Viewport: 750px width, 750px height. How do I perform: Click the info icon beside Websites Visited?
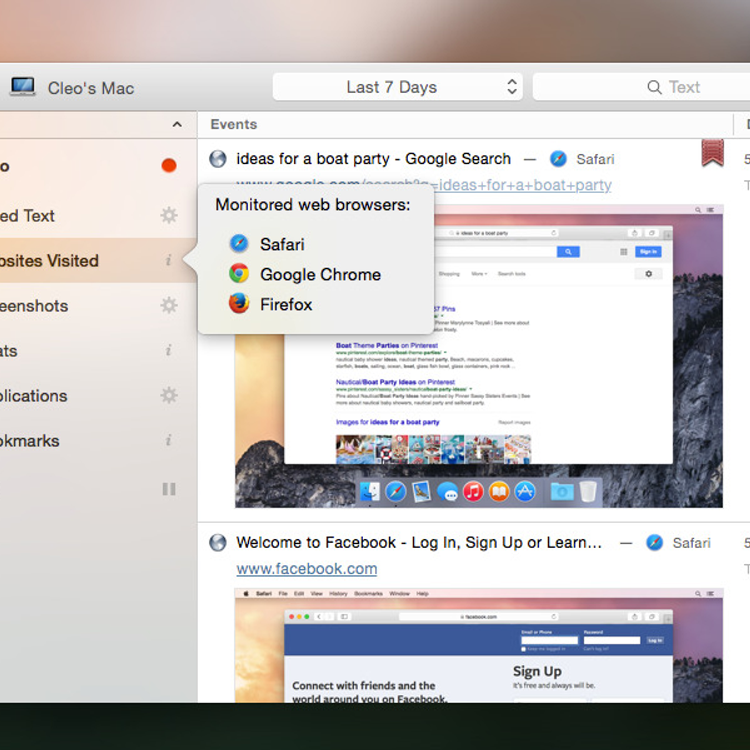pyautogui.click(x=168, y=261)
